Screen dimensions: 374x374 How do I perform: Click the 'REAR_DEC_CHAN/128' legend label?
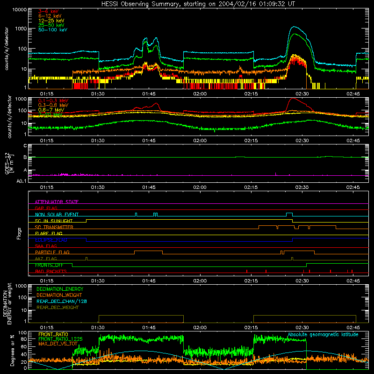[x=62, y=301]
